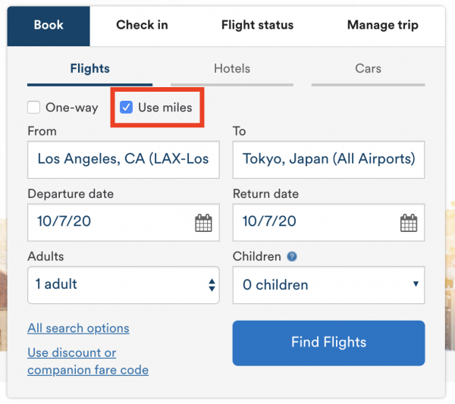Open All search options link
The height and width of the screenshot is (404, 455).
coord(78,328)
